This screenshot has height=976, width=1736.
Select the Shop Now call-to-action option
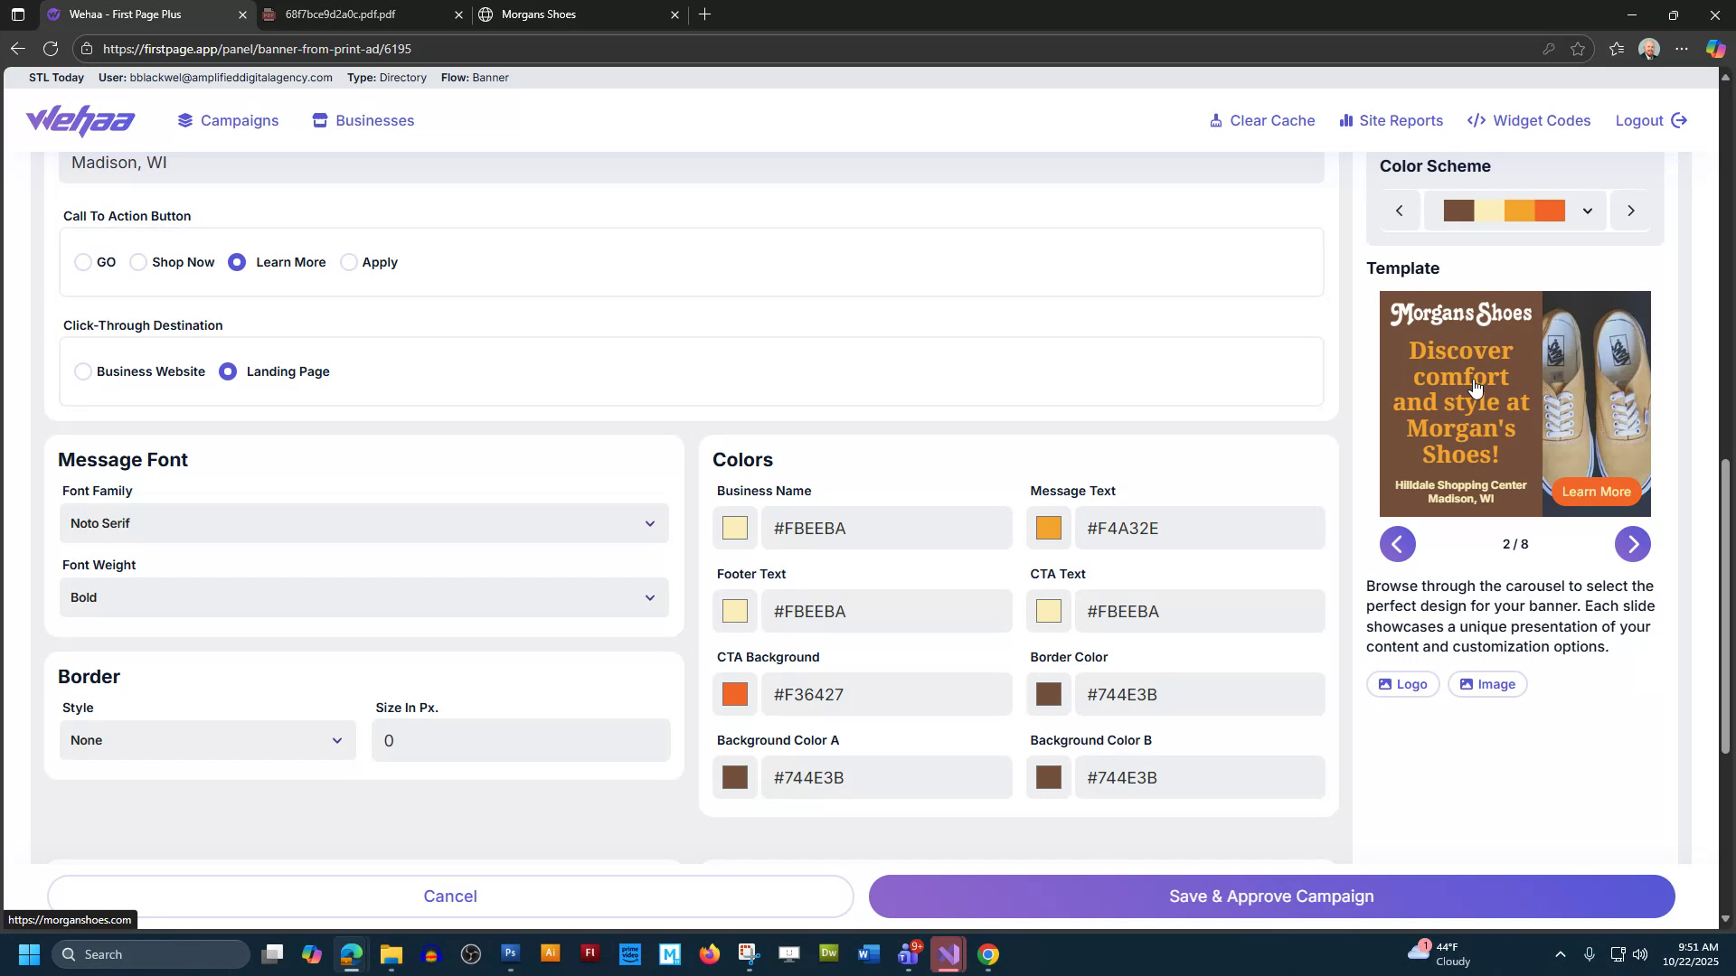pos(138,262)
